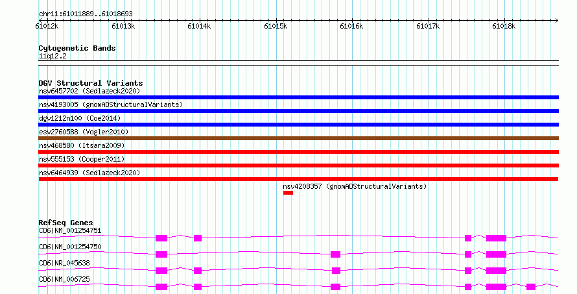This screenshot has height=294, width=577.
Task: Open variant label nsv468580 (Itsara2009)
Action: coord(82,145)
